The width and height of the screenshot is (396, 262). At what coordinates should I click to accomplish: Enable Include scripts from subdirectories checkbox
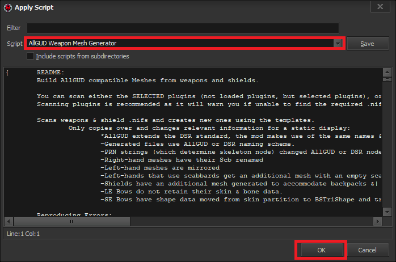(x=30, y=56)
